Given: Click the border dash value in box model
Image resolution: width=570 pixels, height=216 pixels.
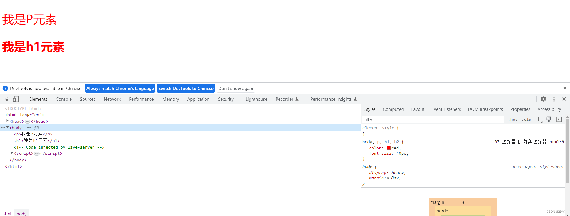Looking at the screenshot, I should (x=463, y=211).
